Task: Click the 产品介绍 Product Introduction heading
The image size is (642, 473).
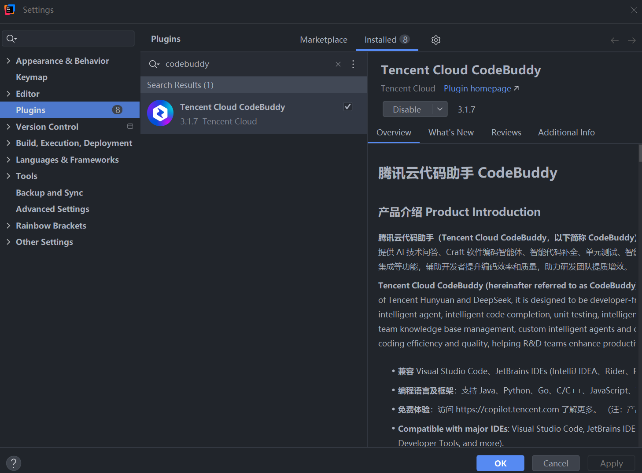Action: [459, 212]
